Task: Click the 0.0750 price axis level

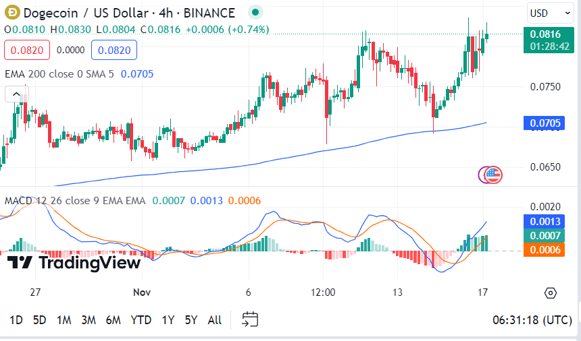Action: (545, 87)
